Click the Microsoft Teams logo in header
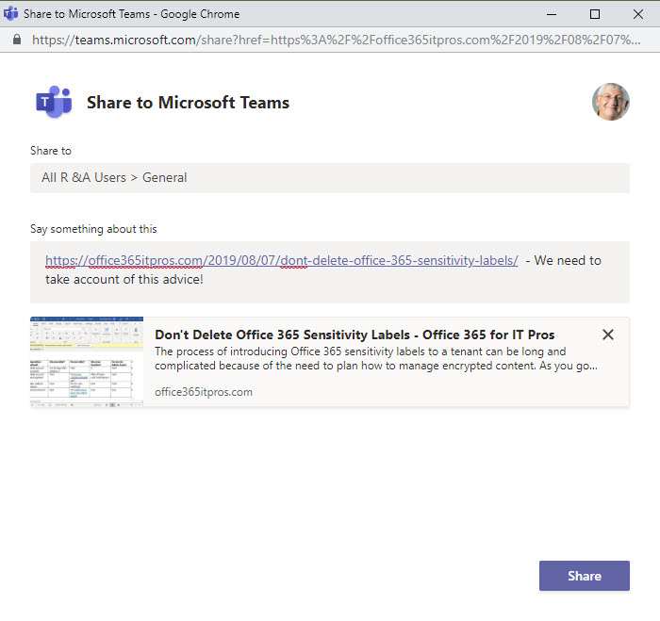The image size is (660, 621). pyautogui.click(x=54, y=102)
